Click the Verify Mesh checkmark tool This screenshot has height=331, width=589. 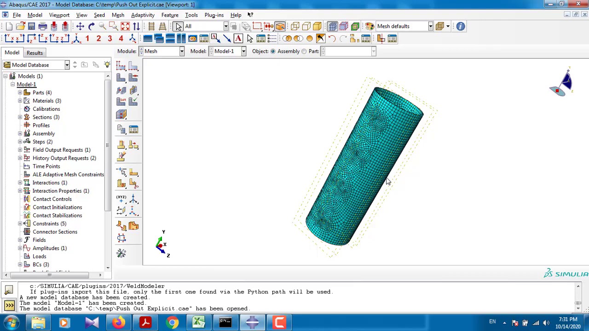point(133,102)
